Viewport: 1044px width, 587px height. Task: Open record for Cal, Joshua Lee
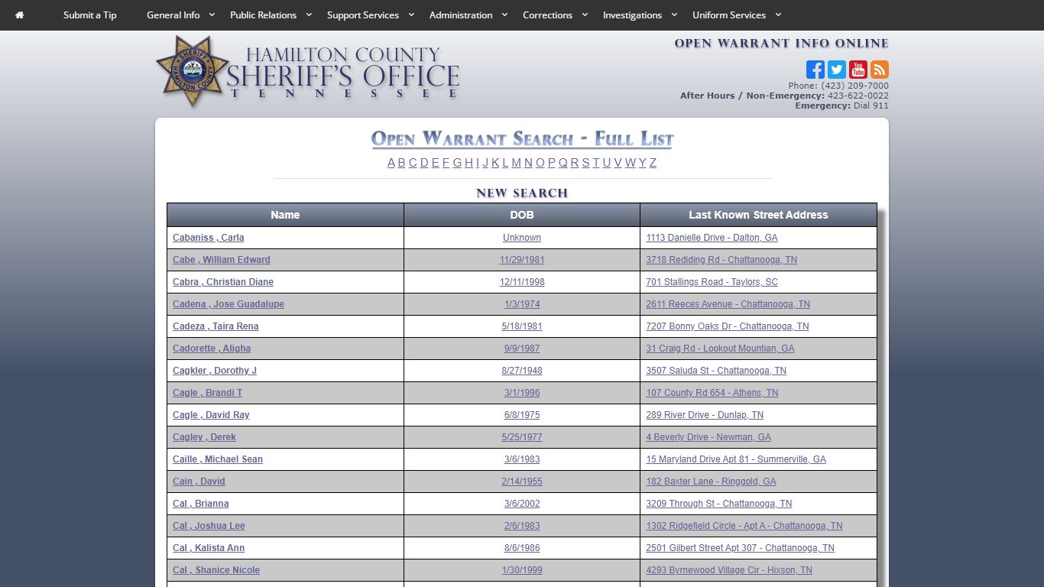tap(209, 526)
